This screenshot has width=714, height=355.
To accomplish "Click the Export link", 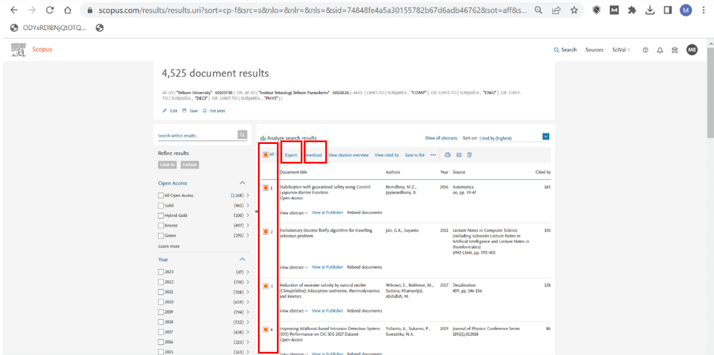I will [x=291, y=155].
